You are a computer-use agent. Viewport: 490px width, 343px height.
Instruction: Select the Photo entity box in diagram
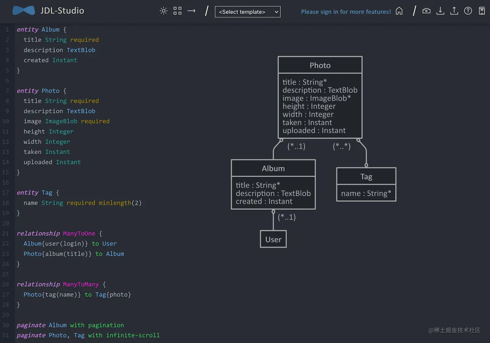coord(320,97)
